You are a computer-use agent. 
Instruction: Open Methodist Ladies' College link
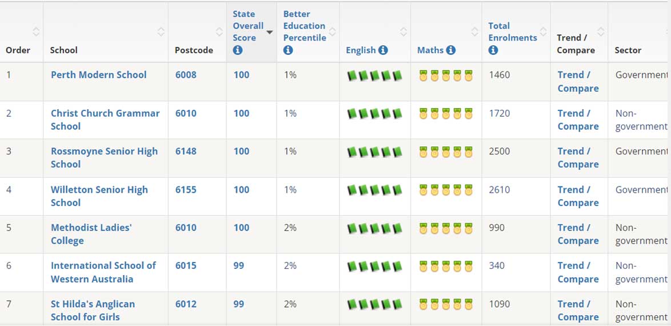coord(91,234)
